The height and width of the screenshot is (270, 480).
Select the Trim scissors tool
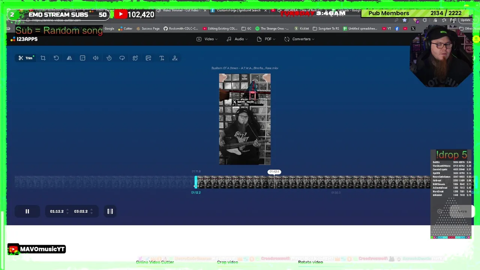tap(25, 58)
